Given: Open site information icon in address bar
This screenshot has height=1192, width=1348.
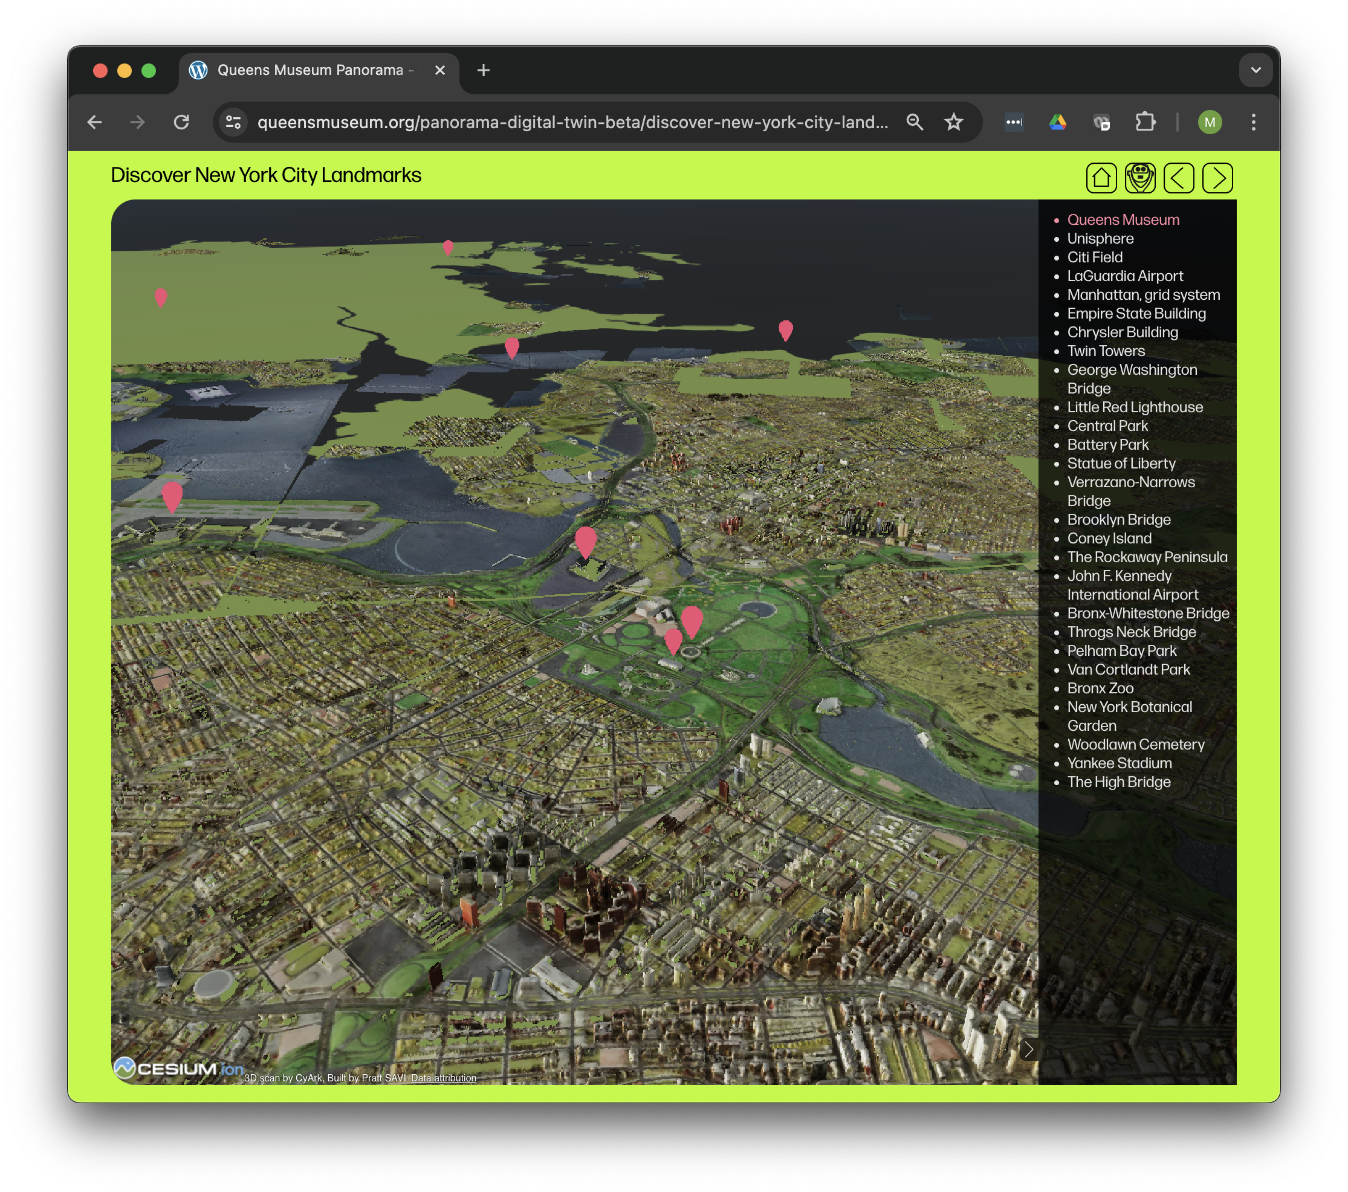Looking at the screenshot, I should [x=233, y=122].
